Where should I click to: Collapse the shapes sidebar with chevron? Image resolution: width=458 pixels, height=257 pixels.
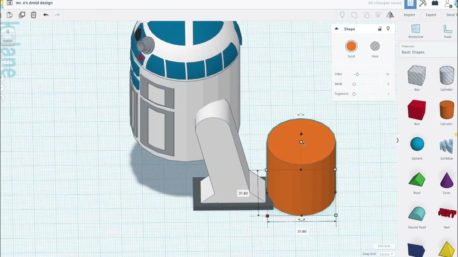point(397,141)
